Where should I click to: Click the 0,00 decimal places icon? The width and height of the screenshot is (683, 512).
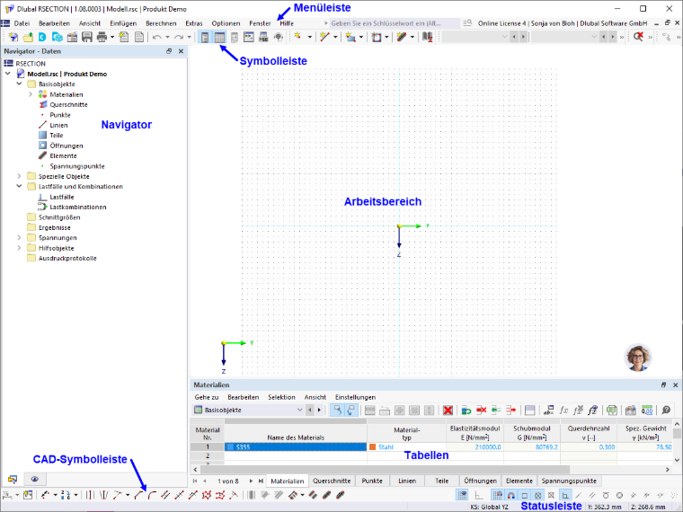coord(647,410)
